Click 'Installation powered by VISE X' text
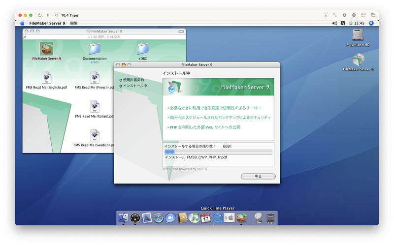The width and height of the screenshot is (394, 245). [x=185, y=169]
